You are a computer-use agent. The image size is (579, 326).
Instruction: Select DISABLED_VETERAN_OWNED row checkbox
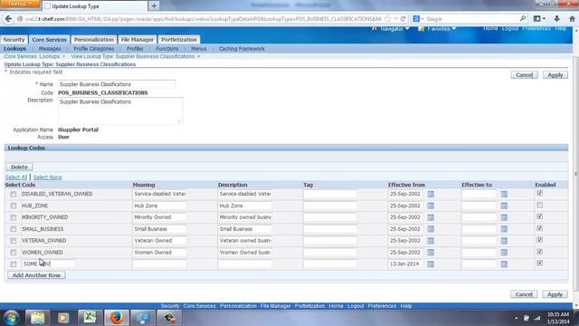point(14,194)
